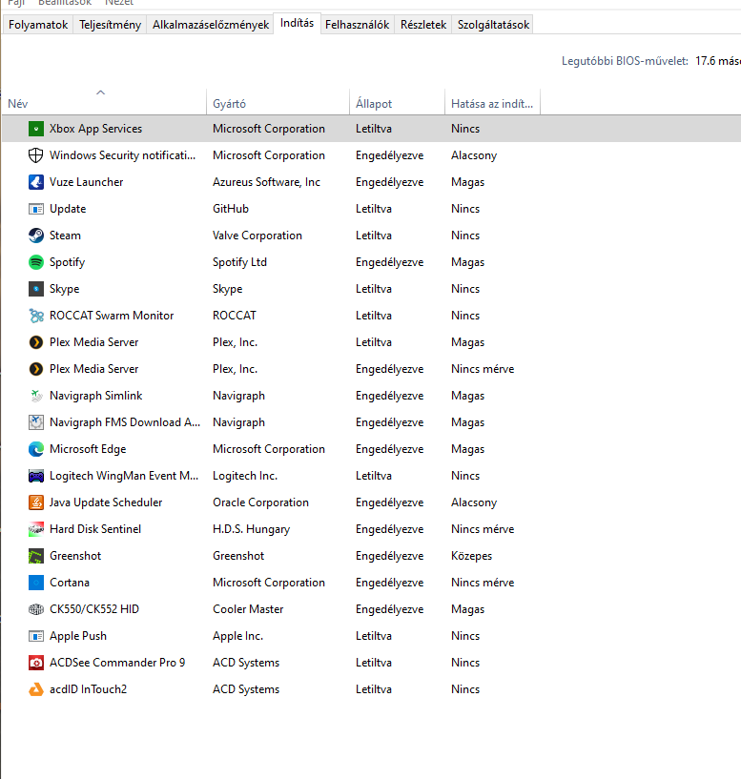Select the CK550/CK552 HID name
Screen dimensions: 741x779
[x=93, y=609]
